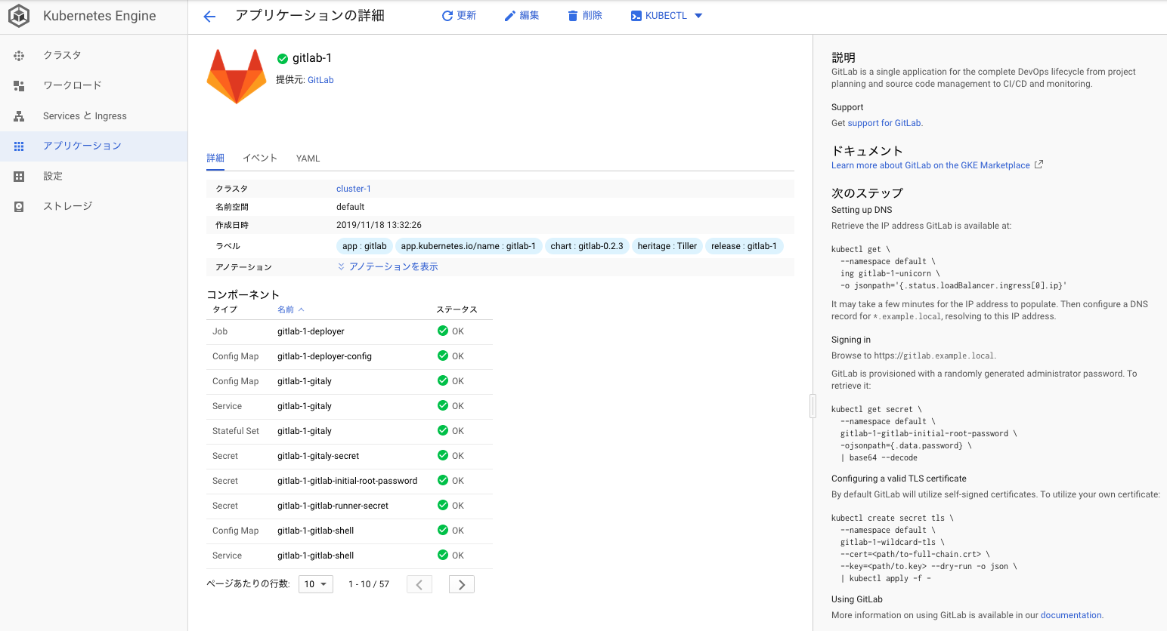Viewport: 1167px width, 631px height.
Task: Click the 1 - 10 / 57 pagination text
Action: coord(369,584)
